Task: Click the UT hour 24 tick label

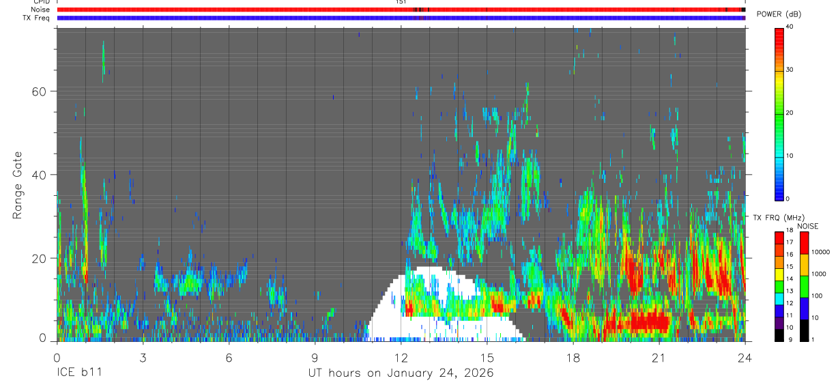Action: point(745,358)
